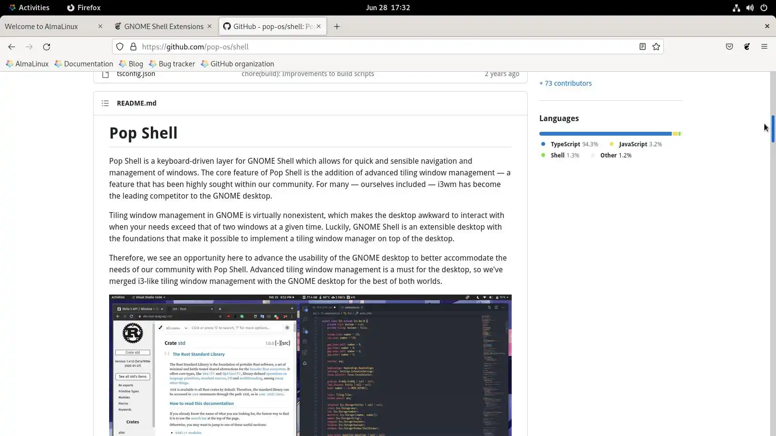Open the power menu icon in top bar

(x=764, y=8)
